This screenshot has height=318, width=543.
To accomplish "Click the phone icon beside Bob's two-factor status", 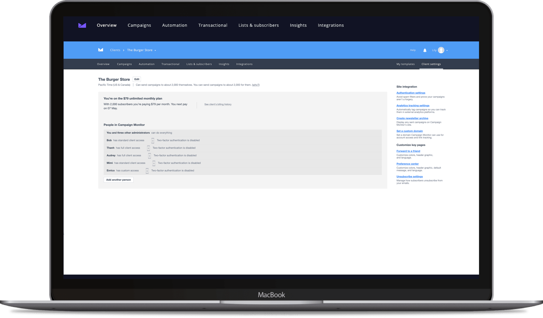I will 153,140.
